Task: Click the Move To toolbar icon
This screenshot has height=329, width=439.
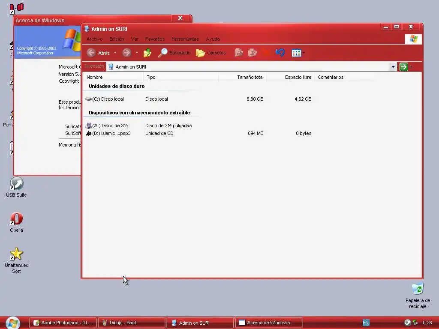Action: click(x=238, y=53)
